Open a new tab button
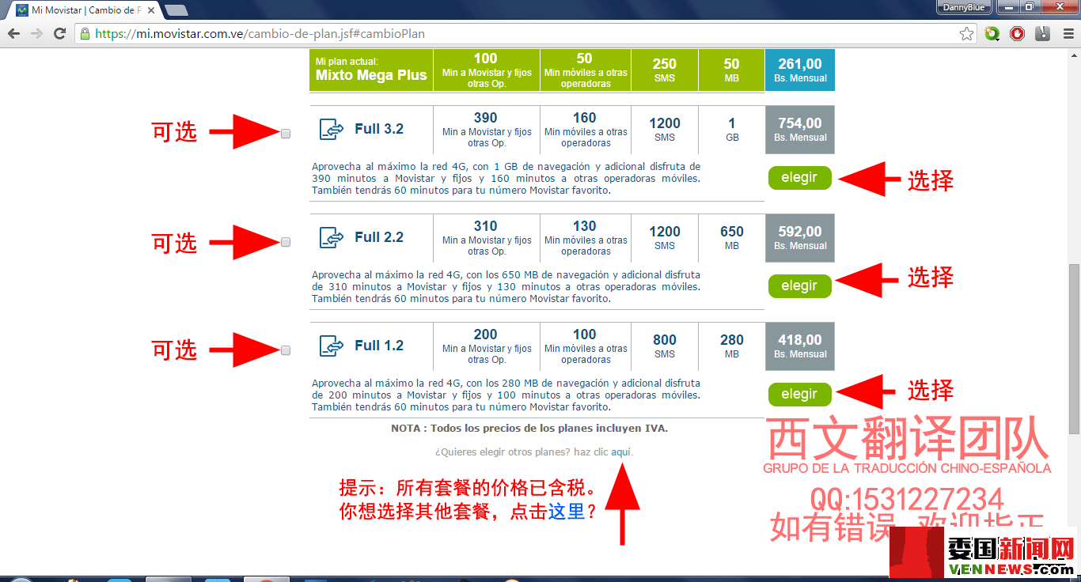Screen dimensions: 1081x582 [x=176, y=10]
